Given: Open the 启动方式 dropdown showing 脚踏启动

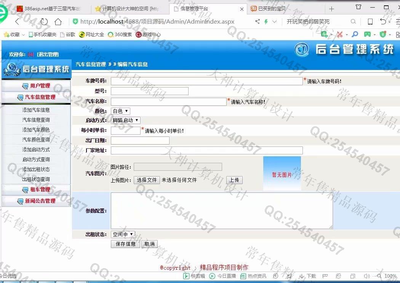Looking at the screenshot, I should pos(125,120).
